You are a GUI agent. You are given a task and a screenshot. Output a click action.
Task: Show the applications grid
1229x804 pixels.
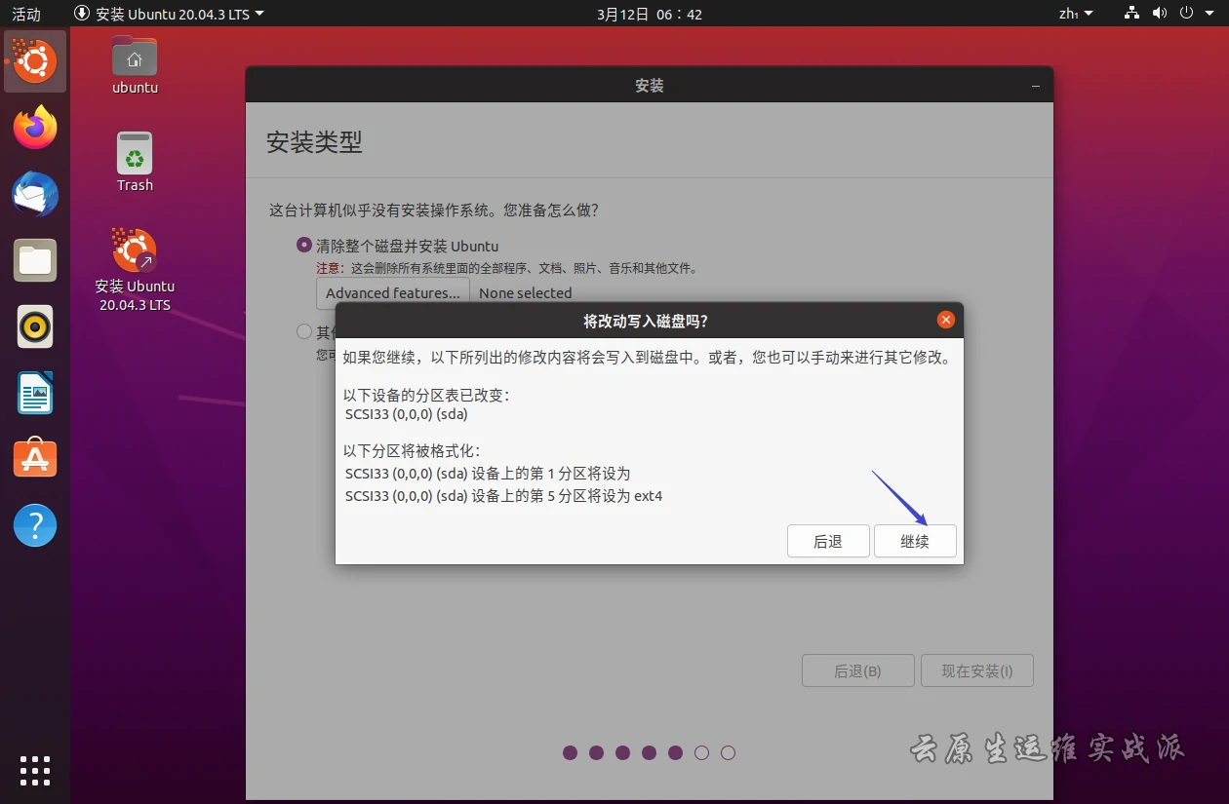pyautogui.click(x=35, y=770)
